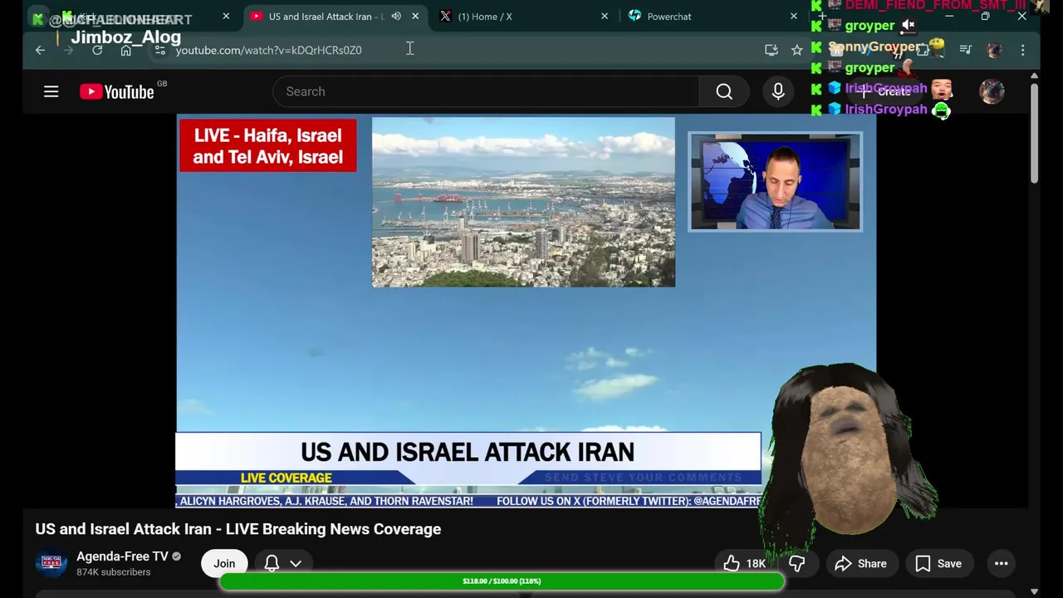Click the YouTube search magnifier button
The image size is (1063, 598).
[724, 91]
